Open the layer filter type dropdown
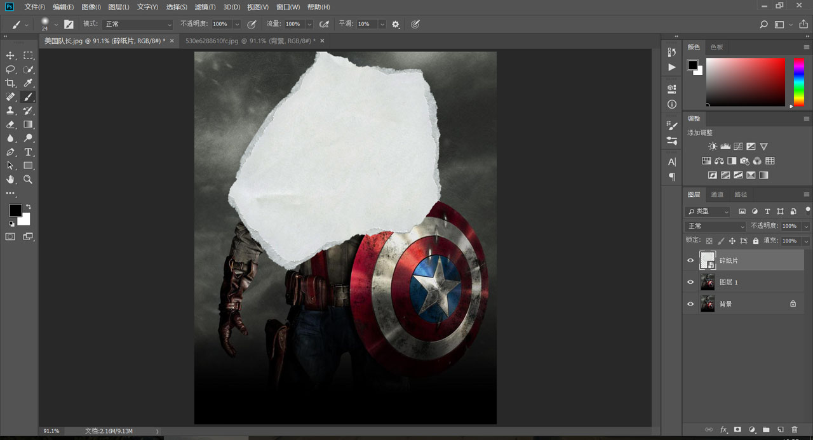Screen dimensions: 813x440 708,211
